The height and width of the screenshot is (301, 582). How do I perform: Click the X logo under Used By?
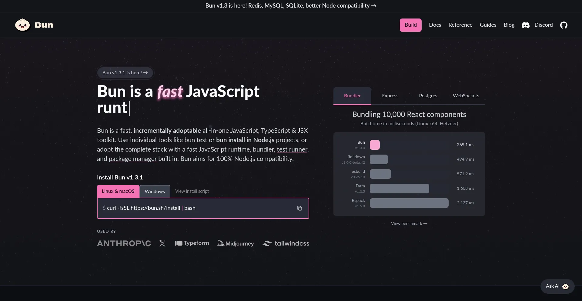coord(162,243)
